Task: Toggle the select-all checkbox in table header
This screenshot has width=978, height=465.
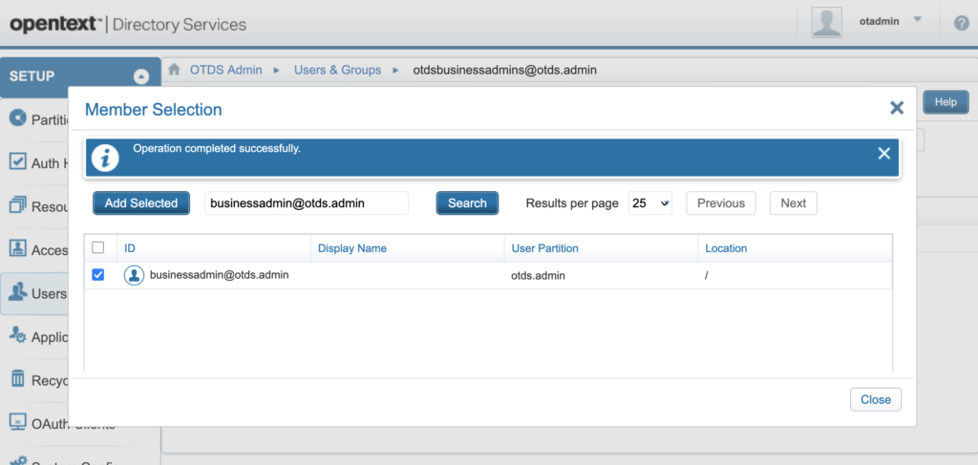Action: coord(97,247)
